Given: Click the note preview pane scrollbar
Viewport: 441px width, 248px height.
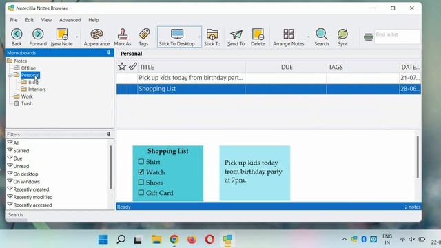Looking at the screenshot, I should (418, 157).
